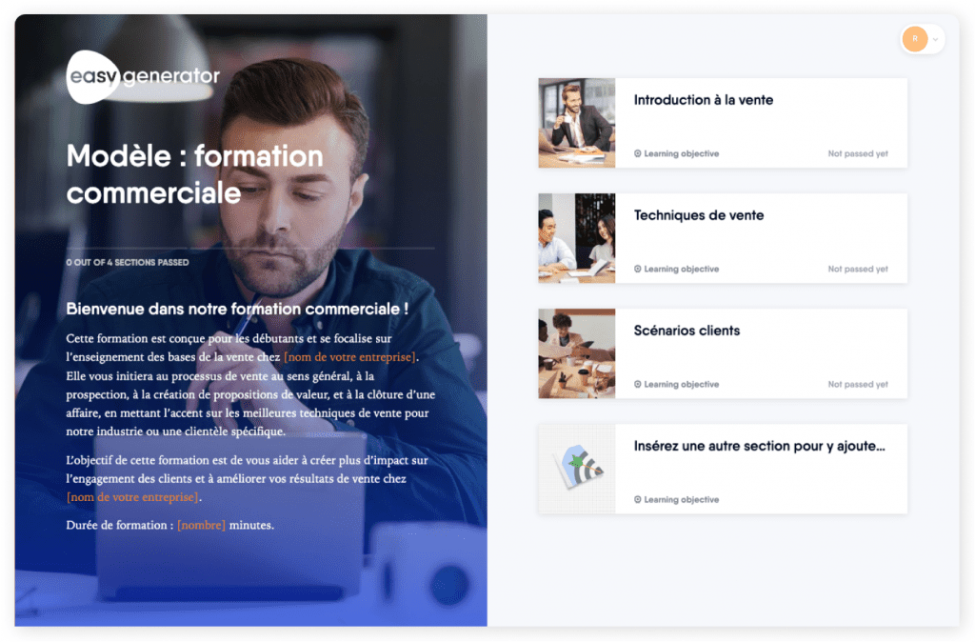Open the Introduction à la vente section title
The height and width of the screenshot is (642, 975).
(704, 100)
